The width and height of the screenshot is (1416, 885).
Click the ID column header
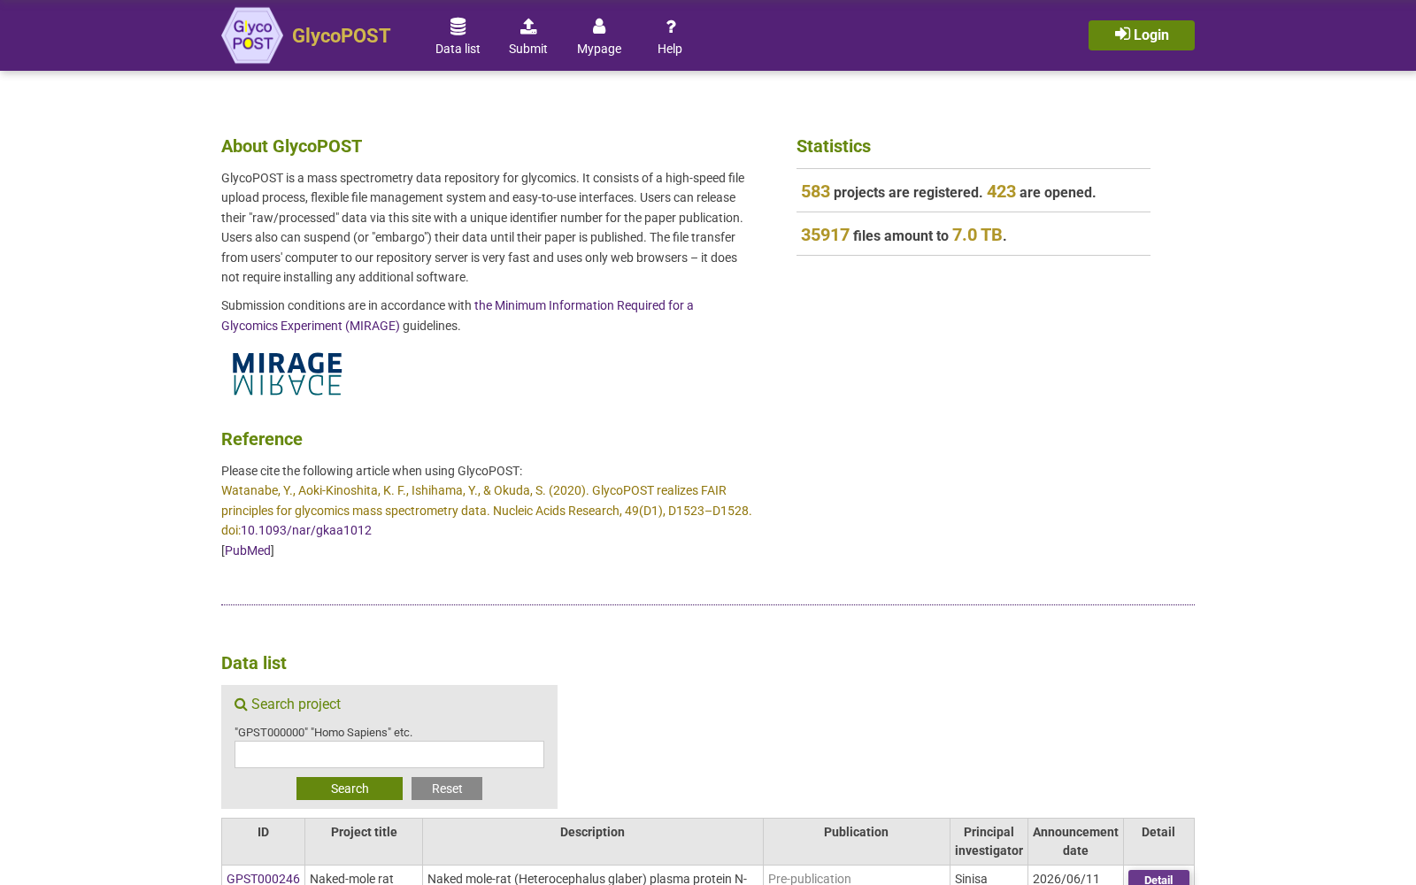click(x=263, y=842)
